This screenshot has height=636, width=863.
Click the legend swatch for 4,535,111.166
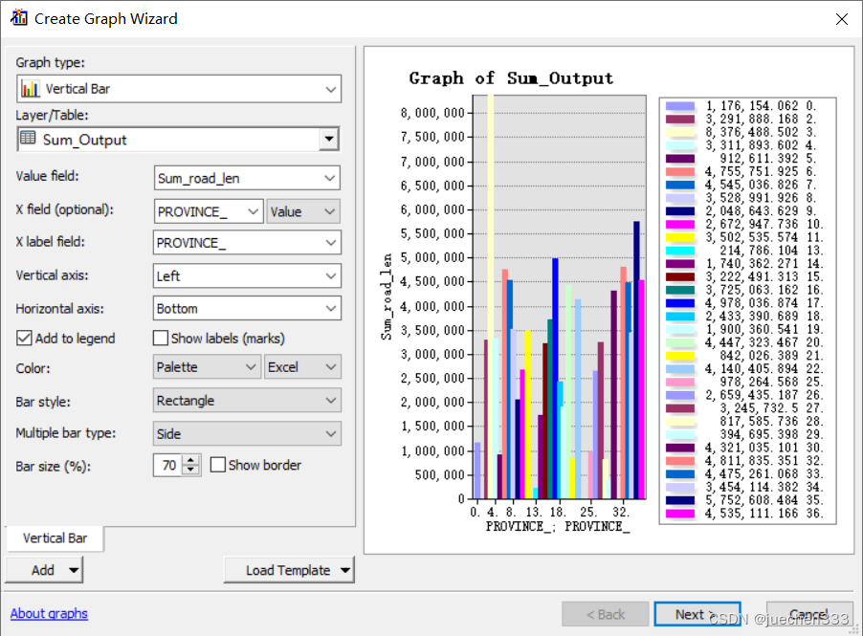click(680, 514)
